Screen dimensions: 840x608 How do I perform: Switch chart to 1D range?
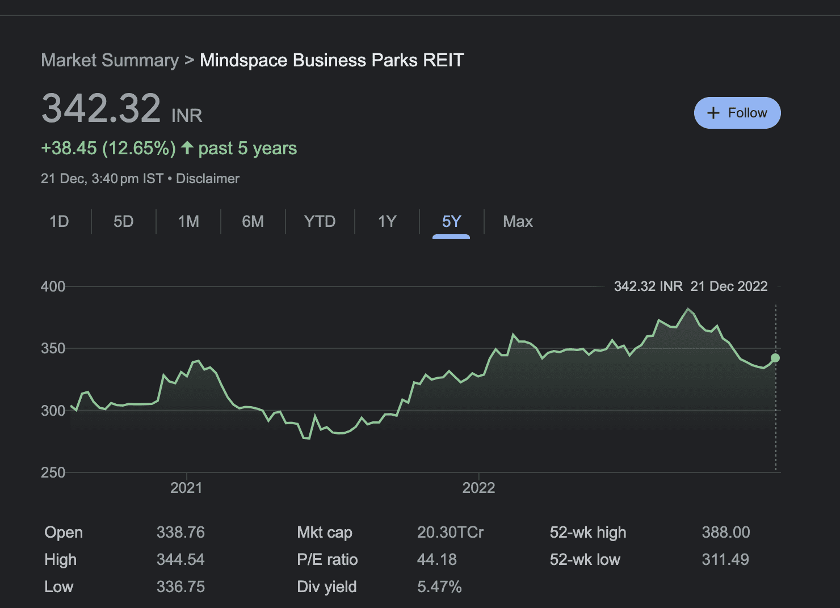point(59,221)
